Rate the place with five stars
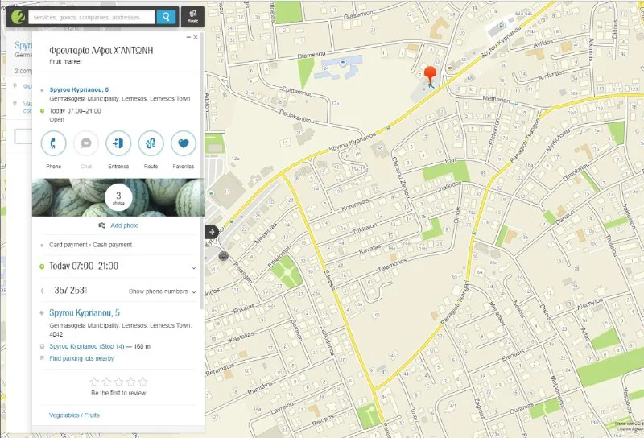This screenshot has height=438, width=644. (x=143, y=382)
